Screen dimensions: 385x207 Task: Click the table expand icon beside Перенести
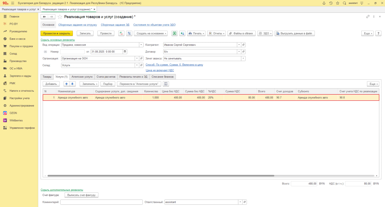click(166, 84)
